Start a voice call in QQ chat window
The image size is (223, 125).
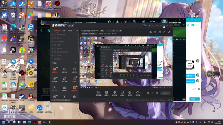tap(188, 25)
